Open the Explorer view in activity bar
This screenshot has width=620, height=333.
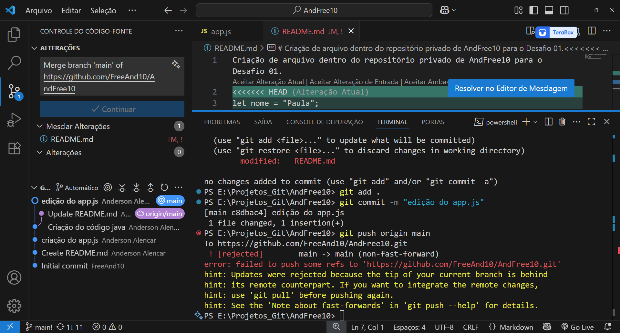click(14, 35)
